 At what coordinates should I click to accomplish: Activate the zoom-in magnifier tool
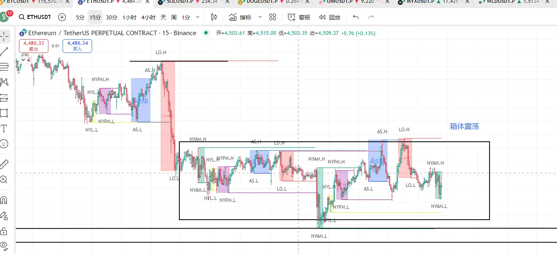4,179
